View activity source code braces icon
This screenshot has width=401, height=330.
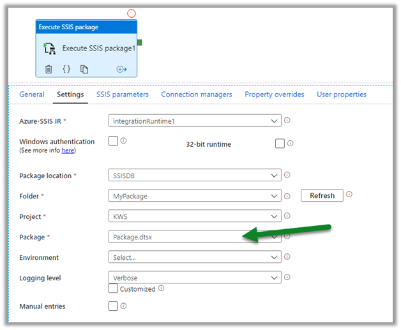tap(66, 69)
